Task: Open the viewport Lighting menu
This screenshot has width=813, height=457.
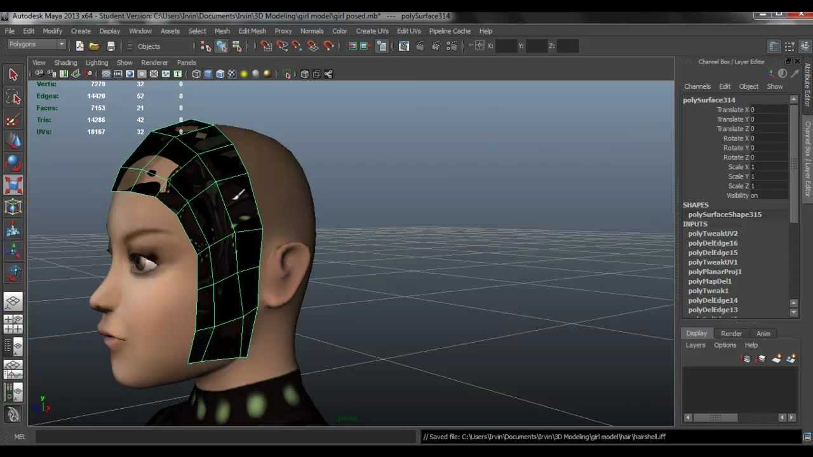Action: pos(97,63)
